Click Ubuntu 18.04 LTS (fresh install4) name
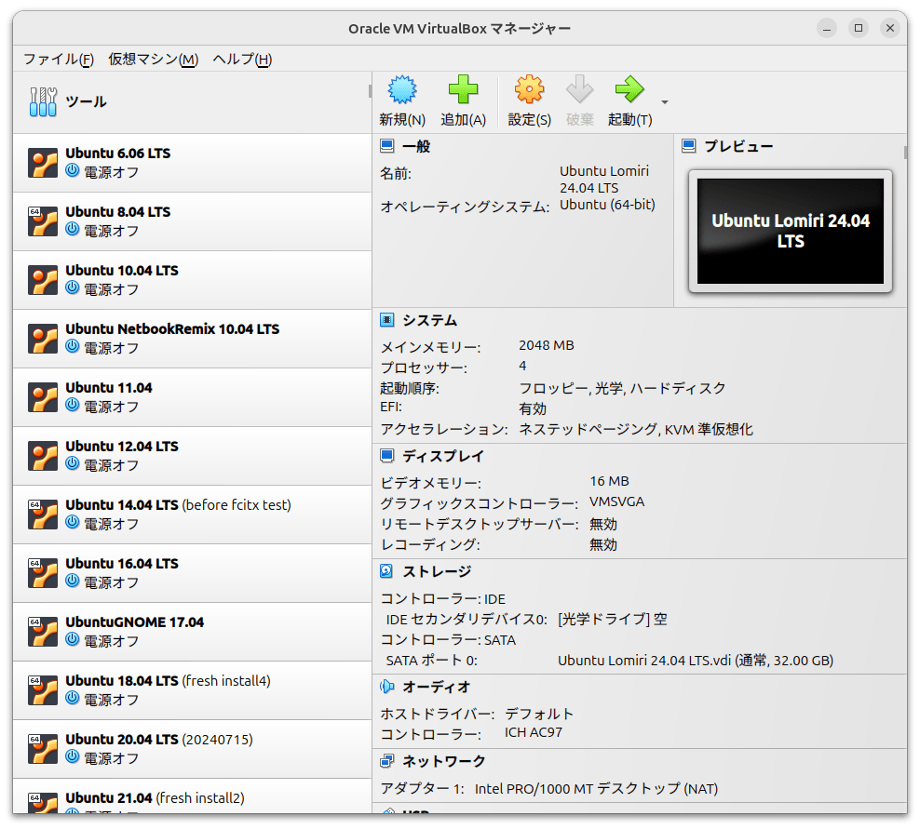920x829 pixels. pyautogui.click(x=168, y=681)
